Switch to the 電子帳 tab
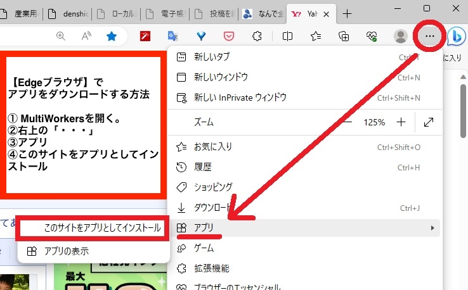Image resolution: width=468 pixels, height=290 pixels. click(x=166, y=14)
